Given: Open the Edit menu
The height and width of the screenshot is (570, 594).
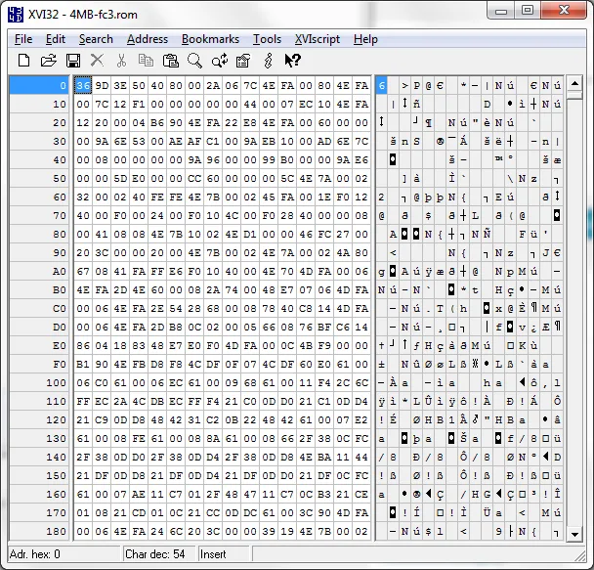Looking at the screenshot, I should (x=56, y=39).
